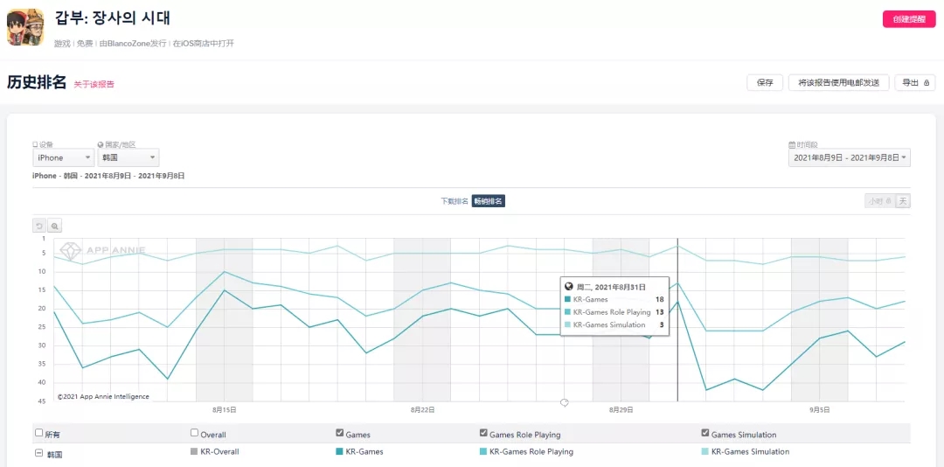Expand the date range 2021年8月9日 dropdown

(850, 157)
